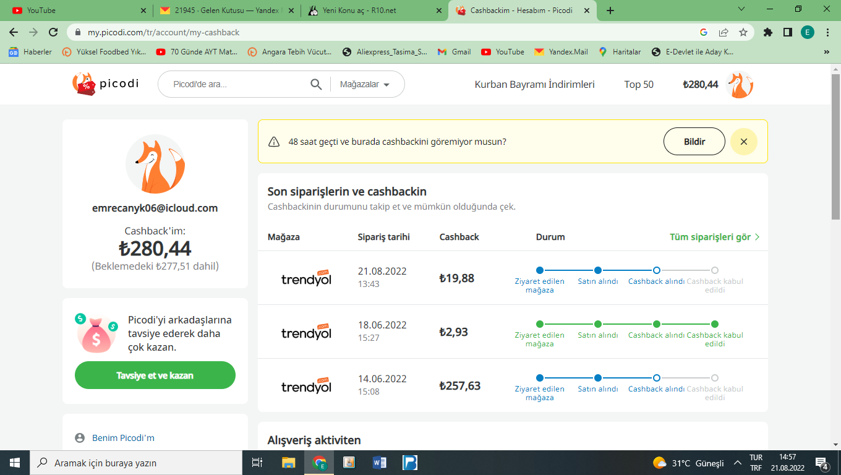Switch to the Yandex Gelen Kutusu tab
Viewport: 841px width, 475px height.
227,11
